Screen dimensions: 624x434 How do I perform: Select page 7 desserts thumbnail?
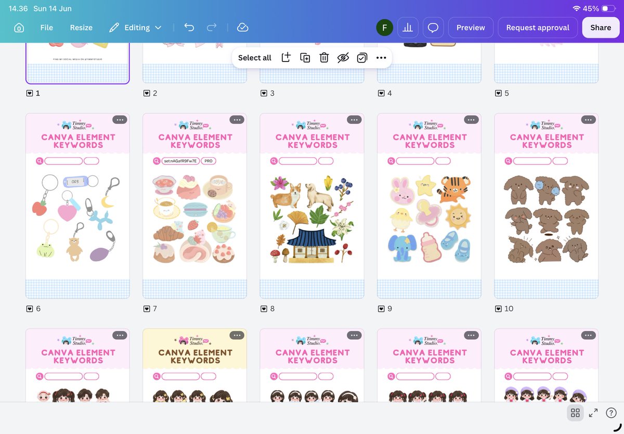point(195,206)
